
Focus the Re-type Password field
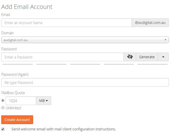85,82
